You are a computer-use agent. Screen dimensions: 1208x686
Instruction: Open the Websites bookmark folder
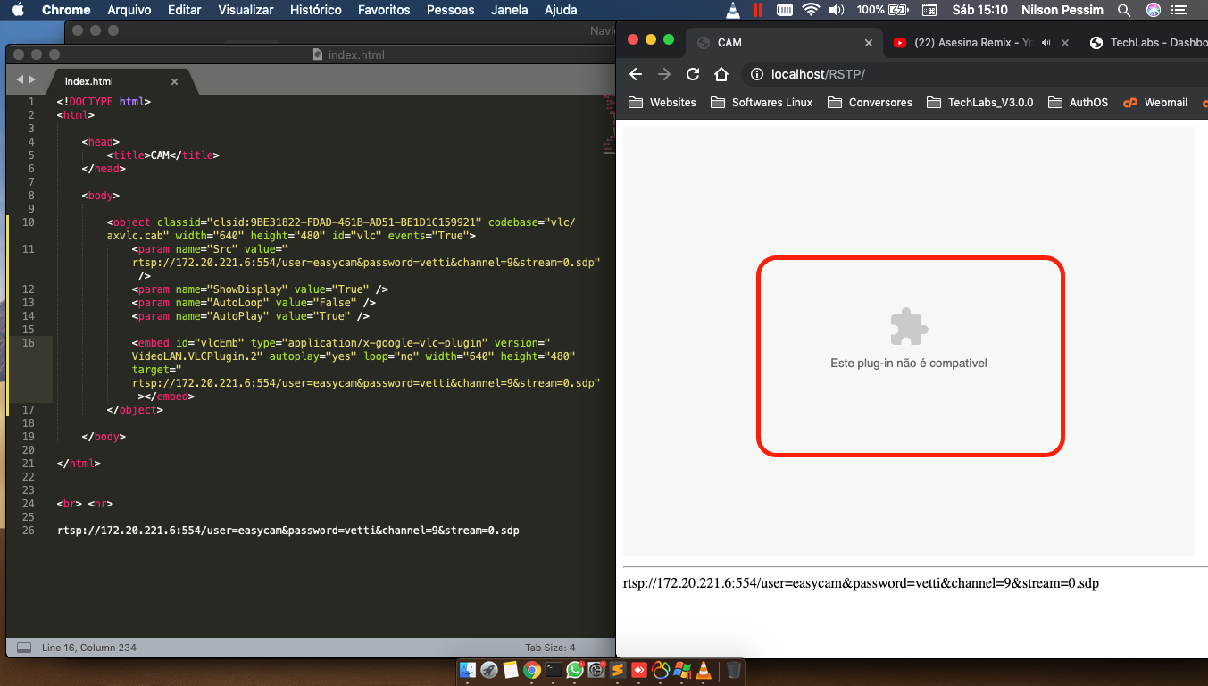[x=662, y=103]
